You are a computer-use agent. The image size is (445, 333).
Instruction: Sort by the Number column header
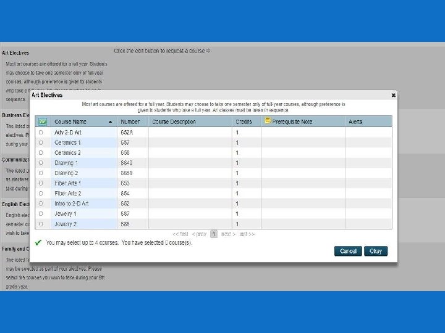[132, 121]
